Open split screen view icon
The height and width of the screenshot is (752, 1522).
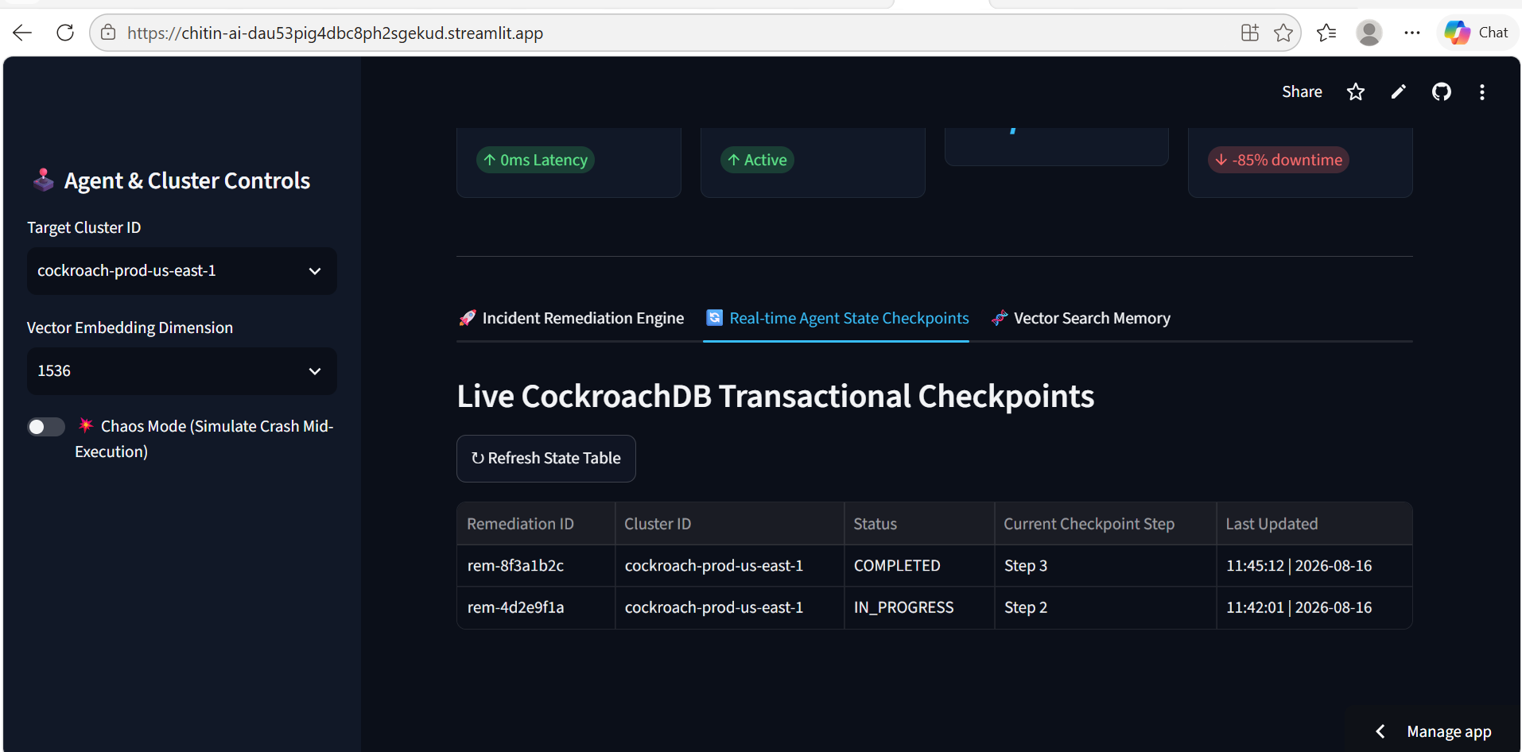coord(1250,33)
